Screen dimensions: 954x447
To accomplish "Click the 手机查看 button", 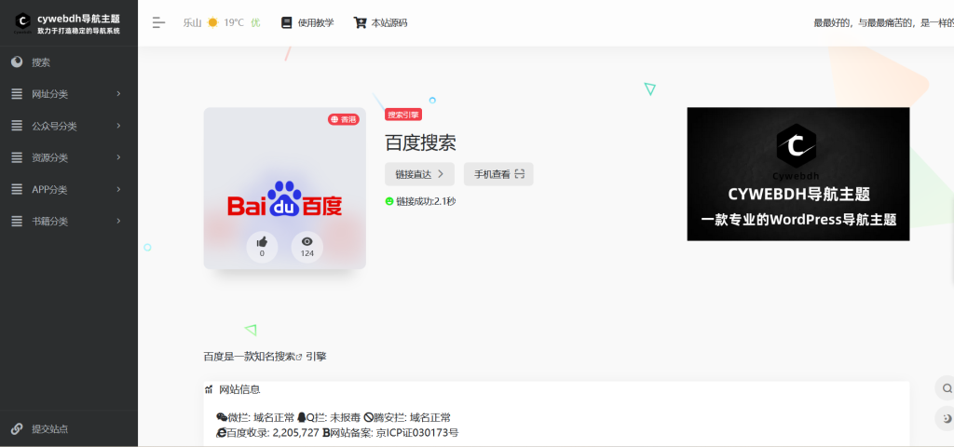I will [x=499, y=174].
